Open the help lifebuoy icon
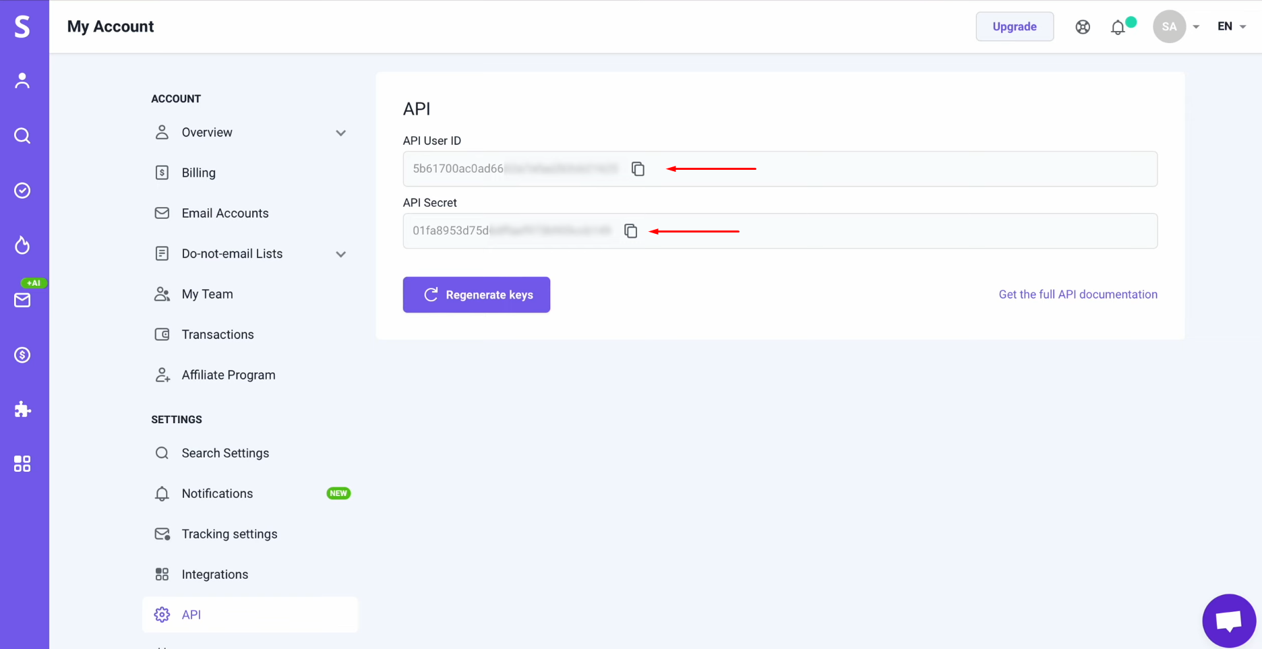1262x649 pixels. tap(1083, 27)
